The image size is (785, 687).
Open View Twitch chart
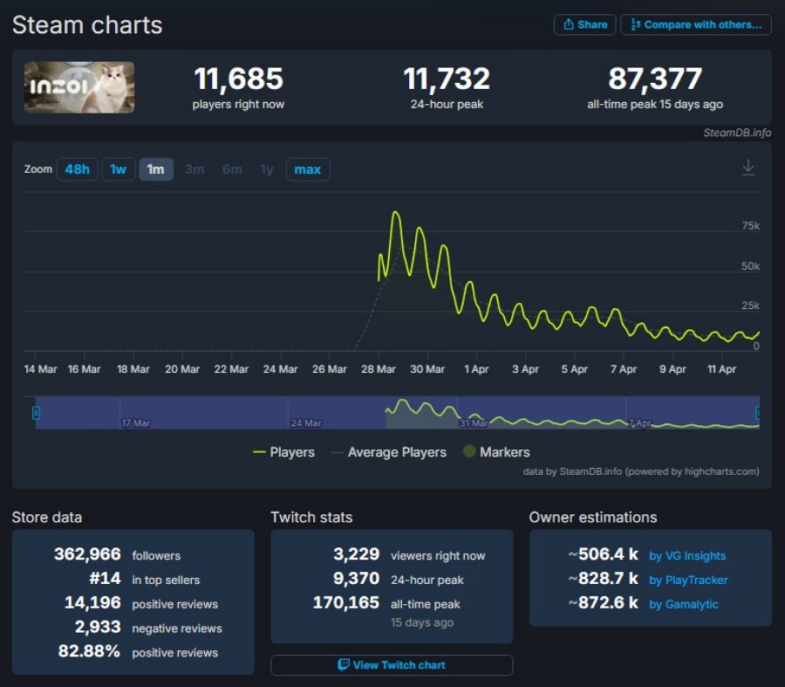point(392,665)
